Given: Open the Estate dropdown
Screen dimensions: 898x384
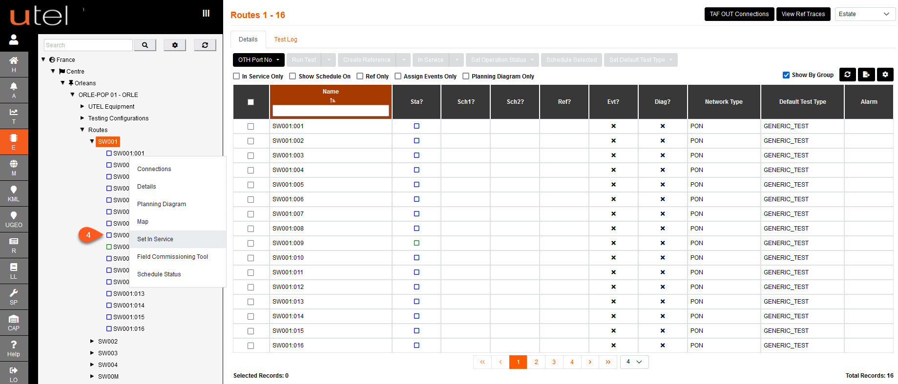Looking at the screenshot, I should [865, 14].
